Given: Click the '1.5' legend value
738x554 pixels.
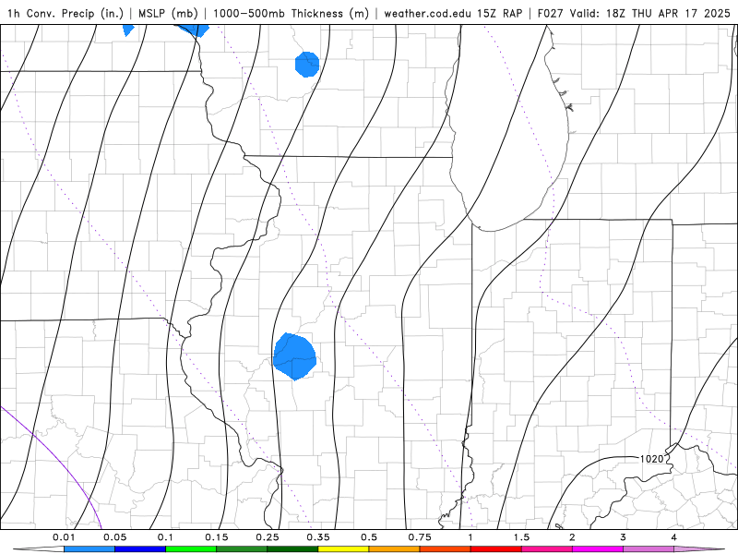Looking at the screenshot, I should pyautogui.click(x=521, y=537).
